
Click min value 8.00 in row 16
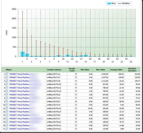tap(91, 126)
